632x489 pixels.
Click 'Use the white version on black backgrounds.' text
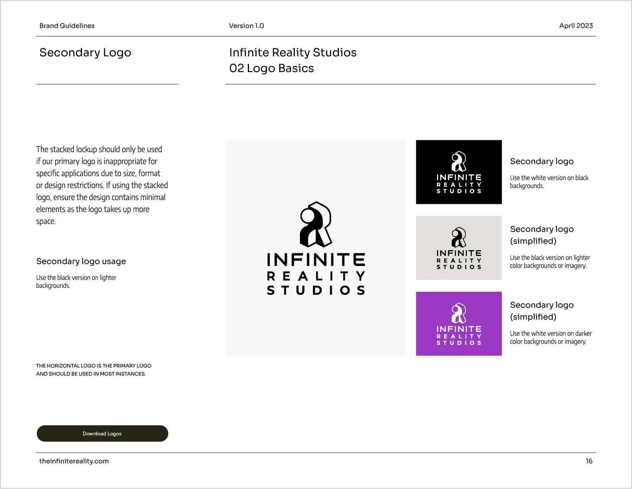coord(549,182)
